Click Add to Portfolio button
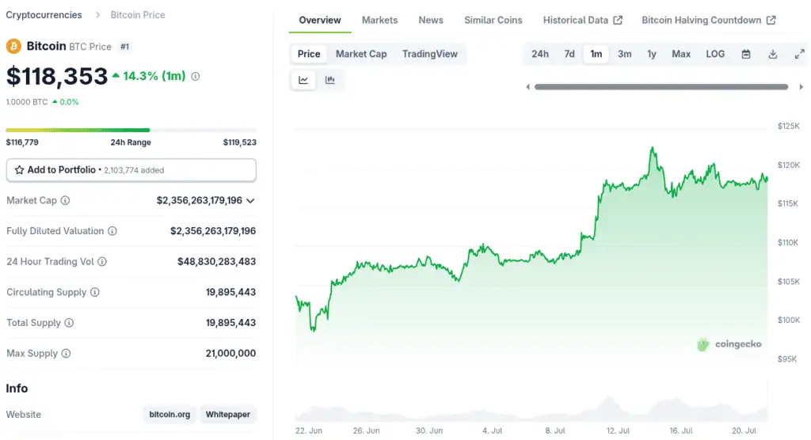Image resolution: width=811 pixels, height=440 pixels. tap(131, 170)
